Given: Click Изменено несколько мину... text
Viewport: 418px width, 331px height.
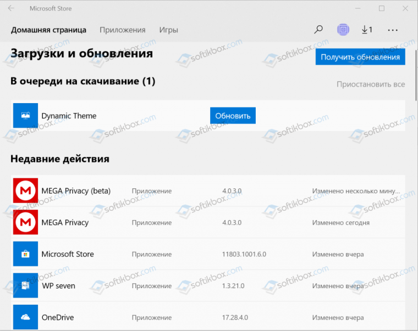Looking at the screenshot, I should tap(356, 191).
